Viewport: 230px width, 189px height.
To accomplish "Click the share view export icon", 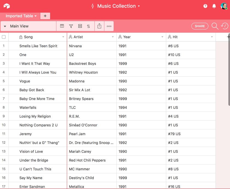I will (x=99, y=26).
